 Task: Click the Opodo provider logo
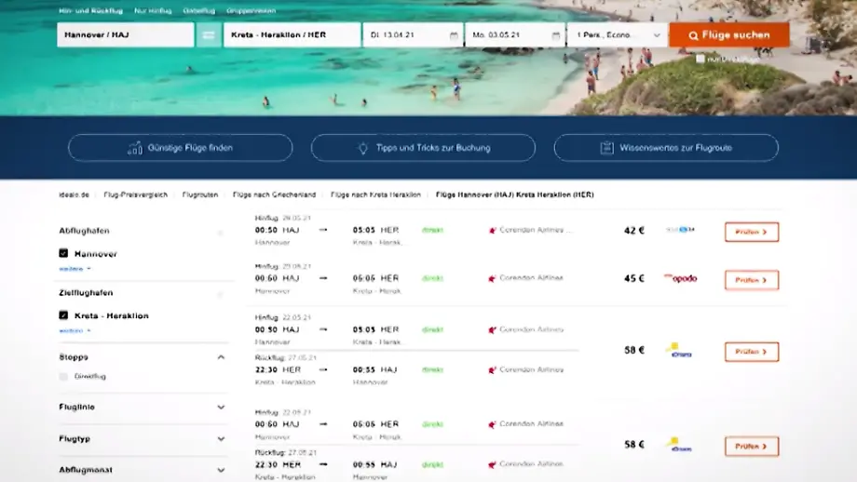coord(680,278)
